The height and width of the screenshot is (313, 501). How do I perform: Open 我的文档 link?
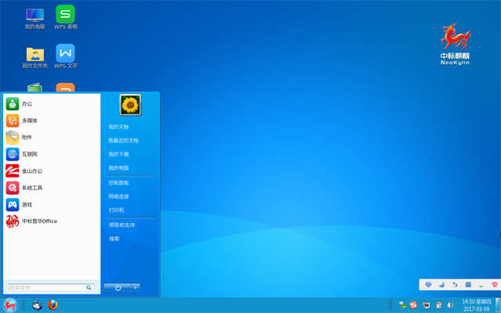pos(119,127)
